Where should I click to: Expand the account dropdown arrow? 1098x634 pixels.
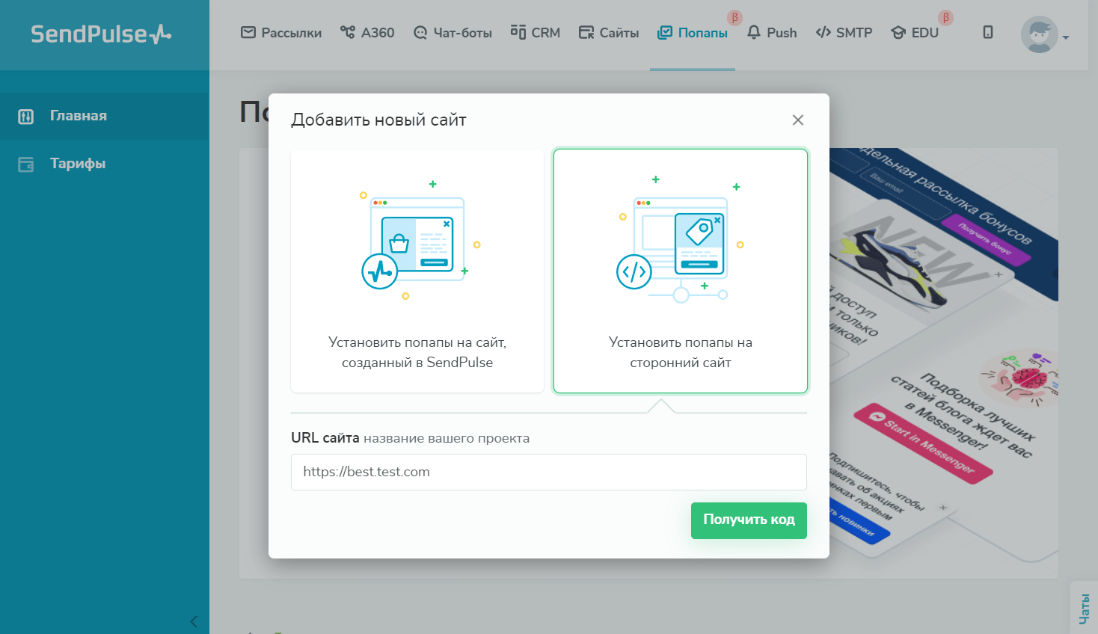(1066, 37)
